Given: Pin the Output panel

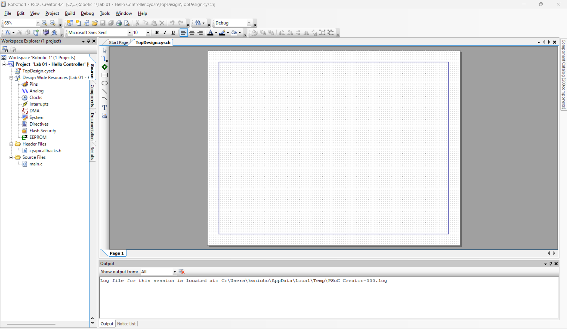Looking at the screenshot, I should (x=551, y=264).
